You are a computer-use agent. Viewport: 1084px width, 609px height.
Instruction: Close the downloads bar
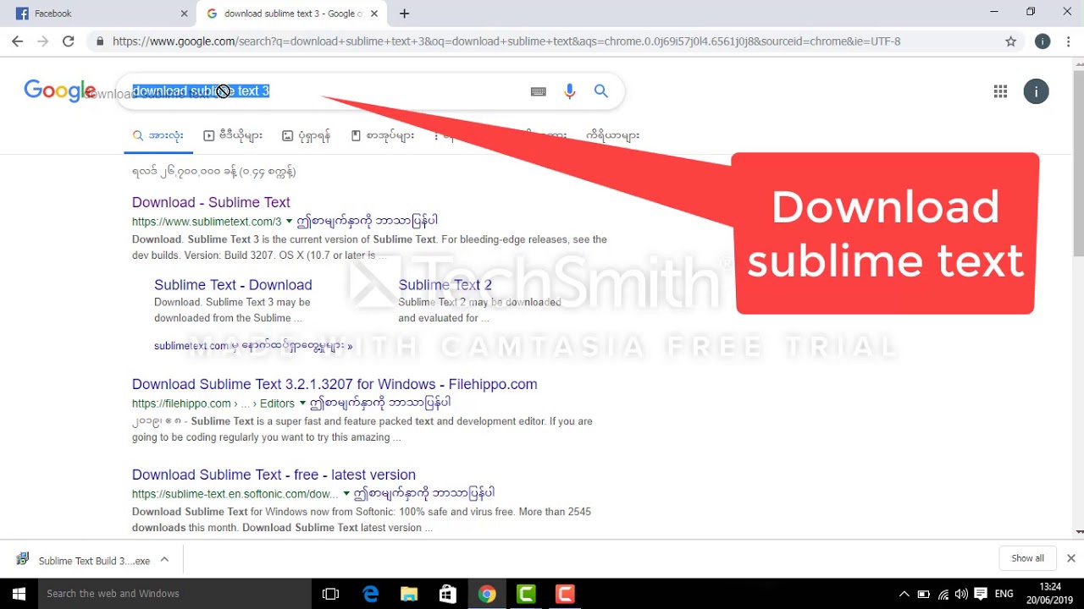(x=1070, y=558)
